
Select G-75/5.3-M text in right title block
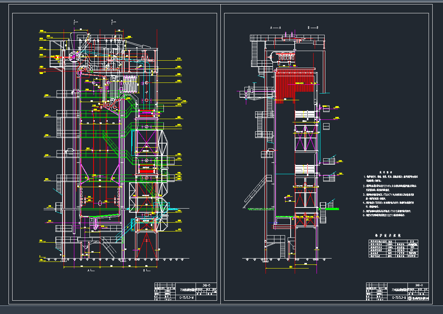point(399,298)
